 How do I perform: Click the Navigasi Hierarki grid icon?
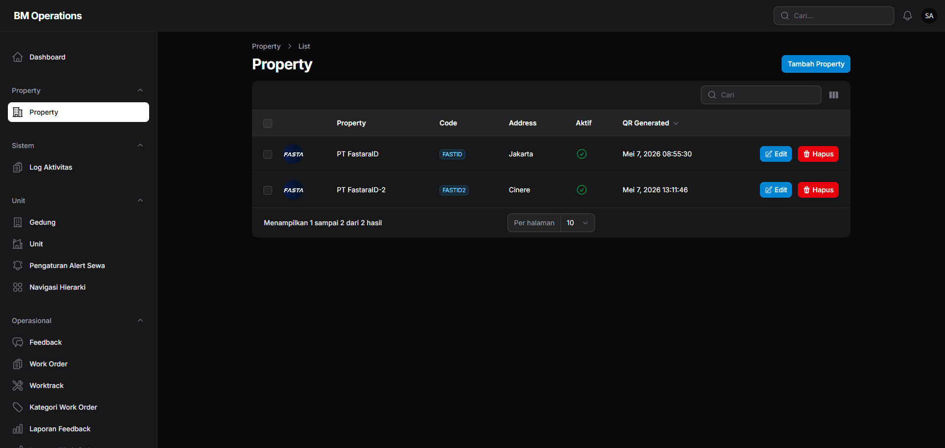pyautogui.click(x=18, y=287)
